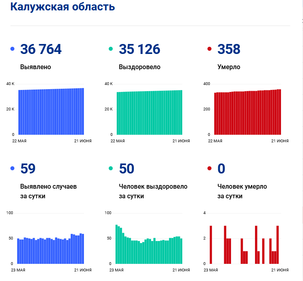This screenshot has height=281, width=303.
Task: Click the green Выздоровело cumulative bar chart
Action: coord(150,112)
